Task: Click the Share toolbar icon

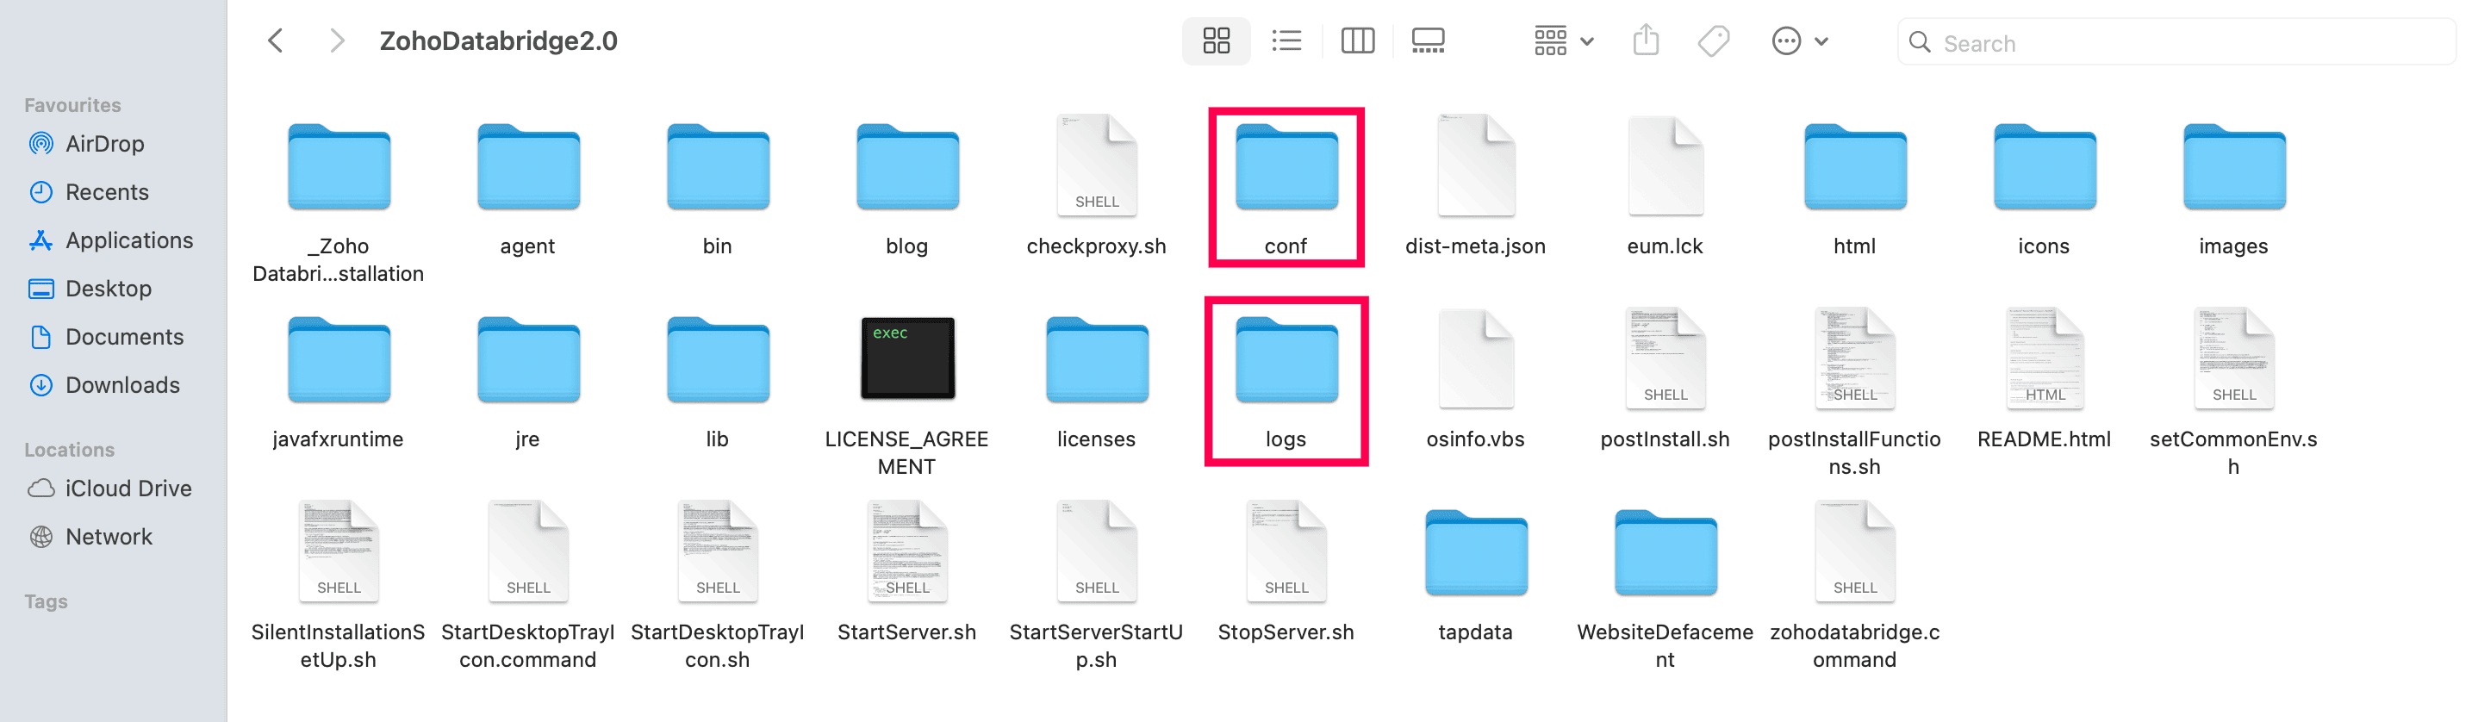Action: 1646,41
